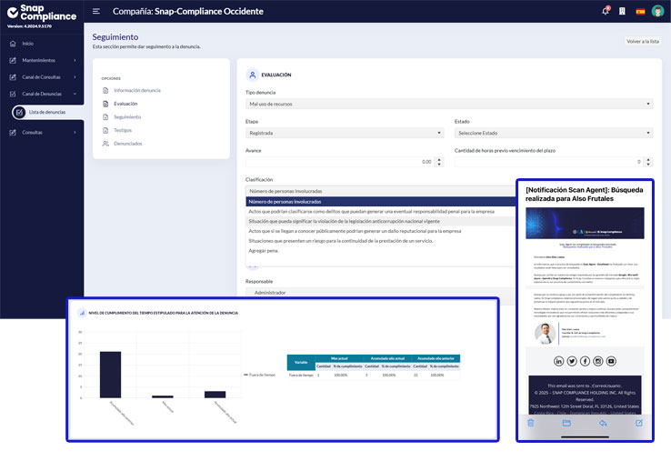Click the Fuera de tiempo chart legend

pos(260,375)
